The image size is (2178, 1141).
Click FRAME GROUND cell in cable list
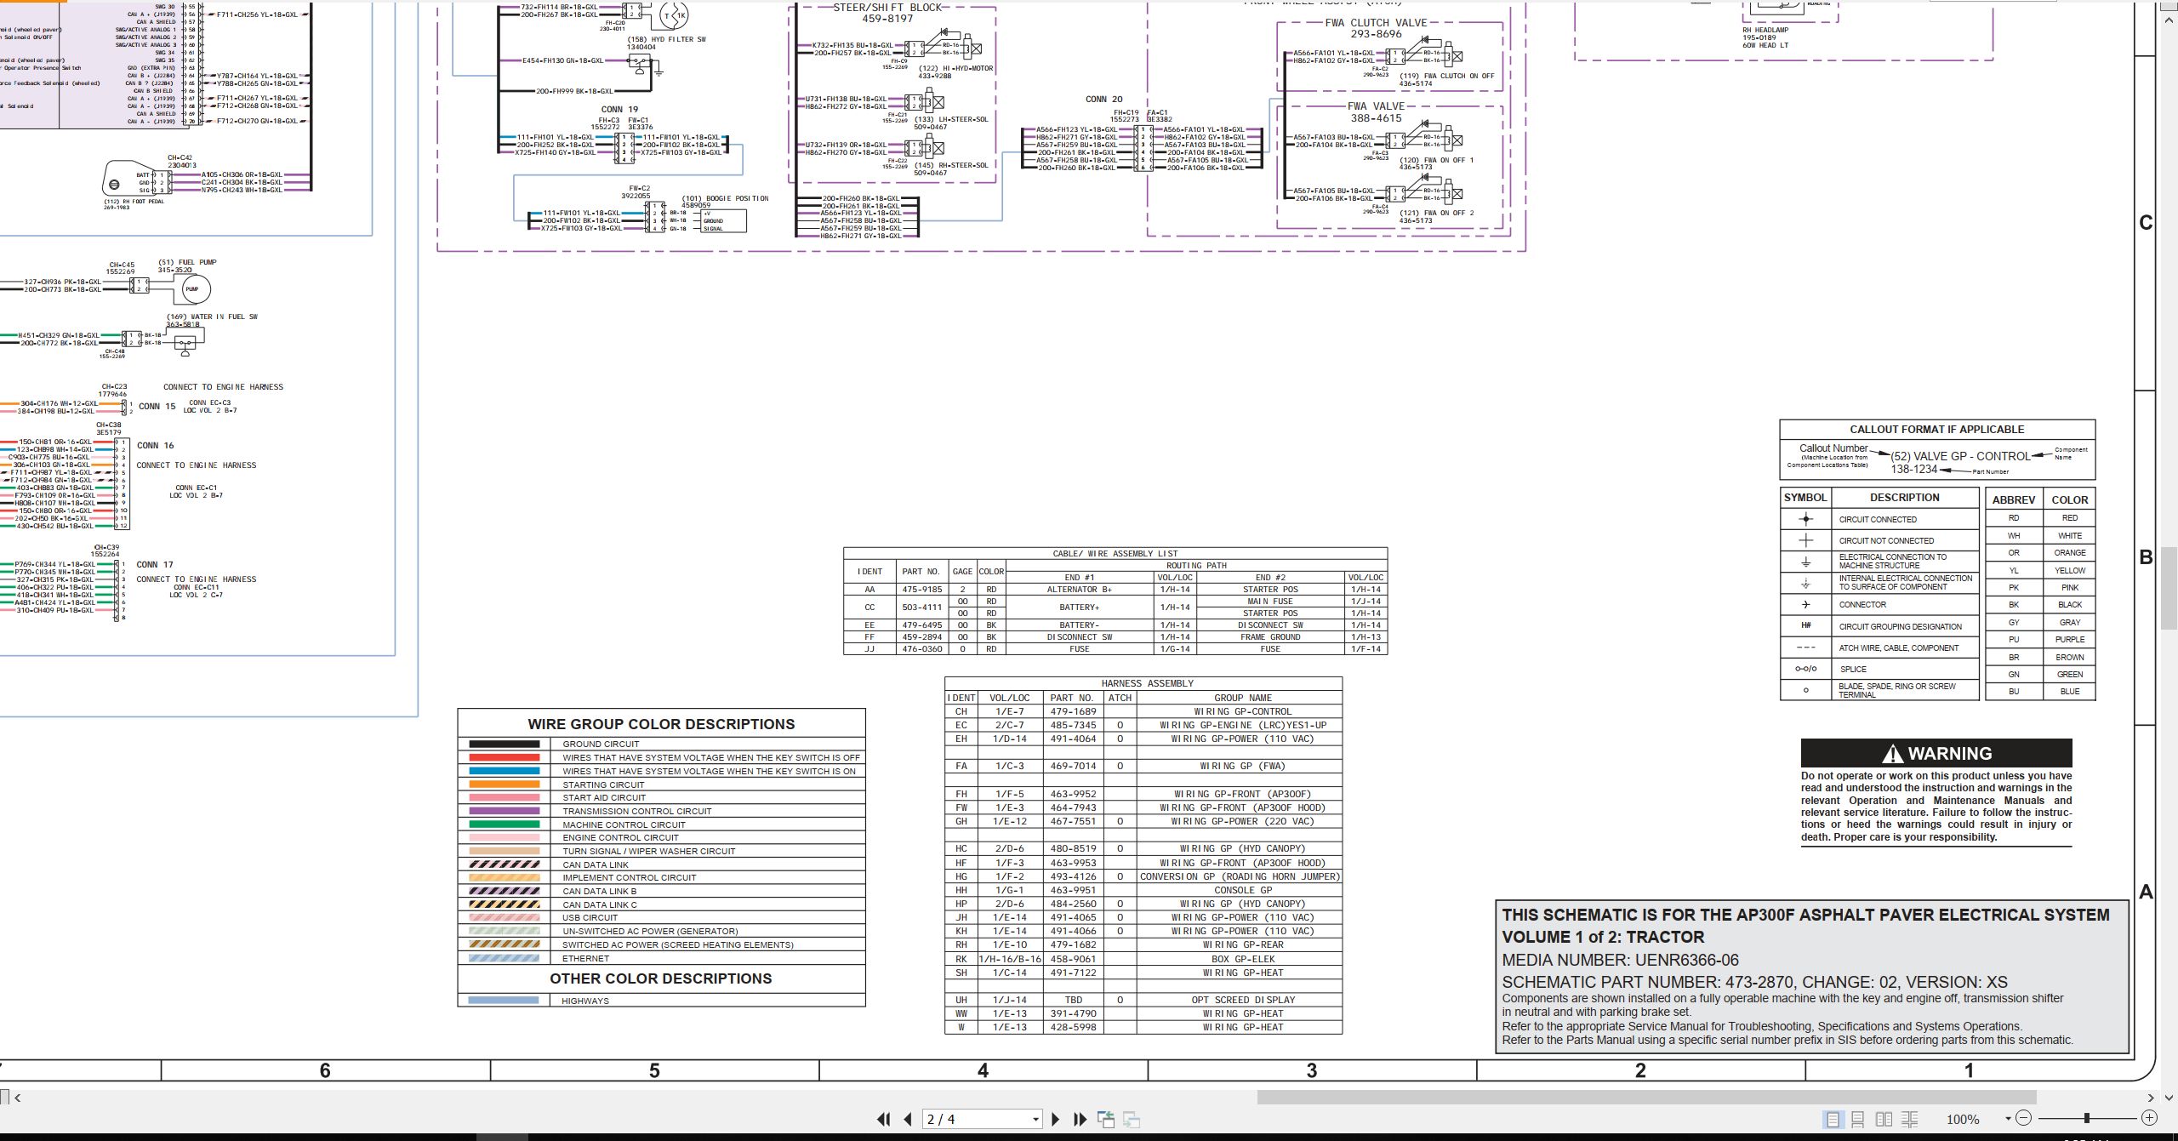[1270, 636]
